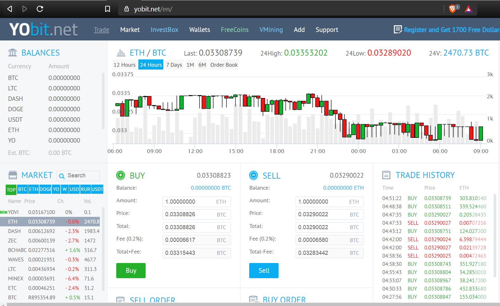Click the Buy Order list icon
Screen dimensions: 500x306
(x=254, y=299)
